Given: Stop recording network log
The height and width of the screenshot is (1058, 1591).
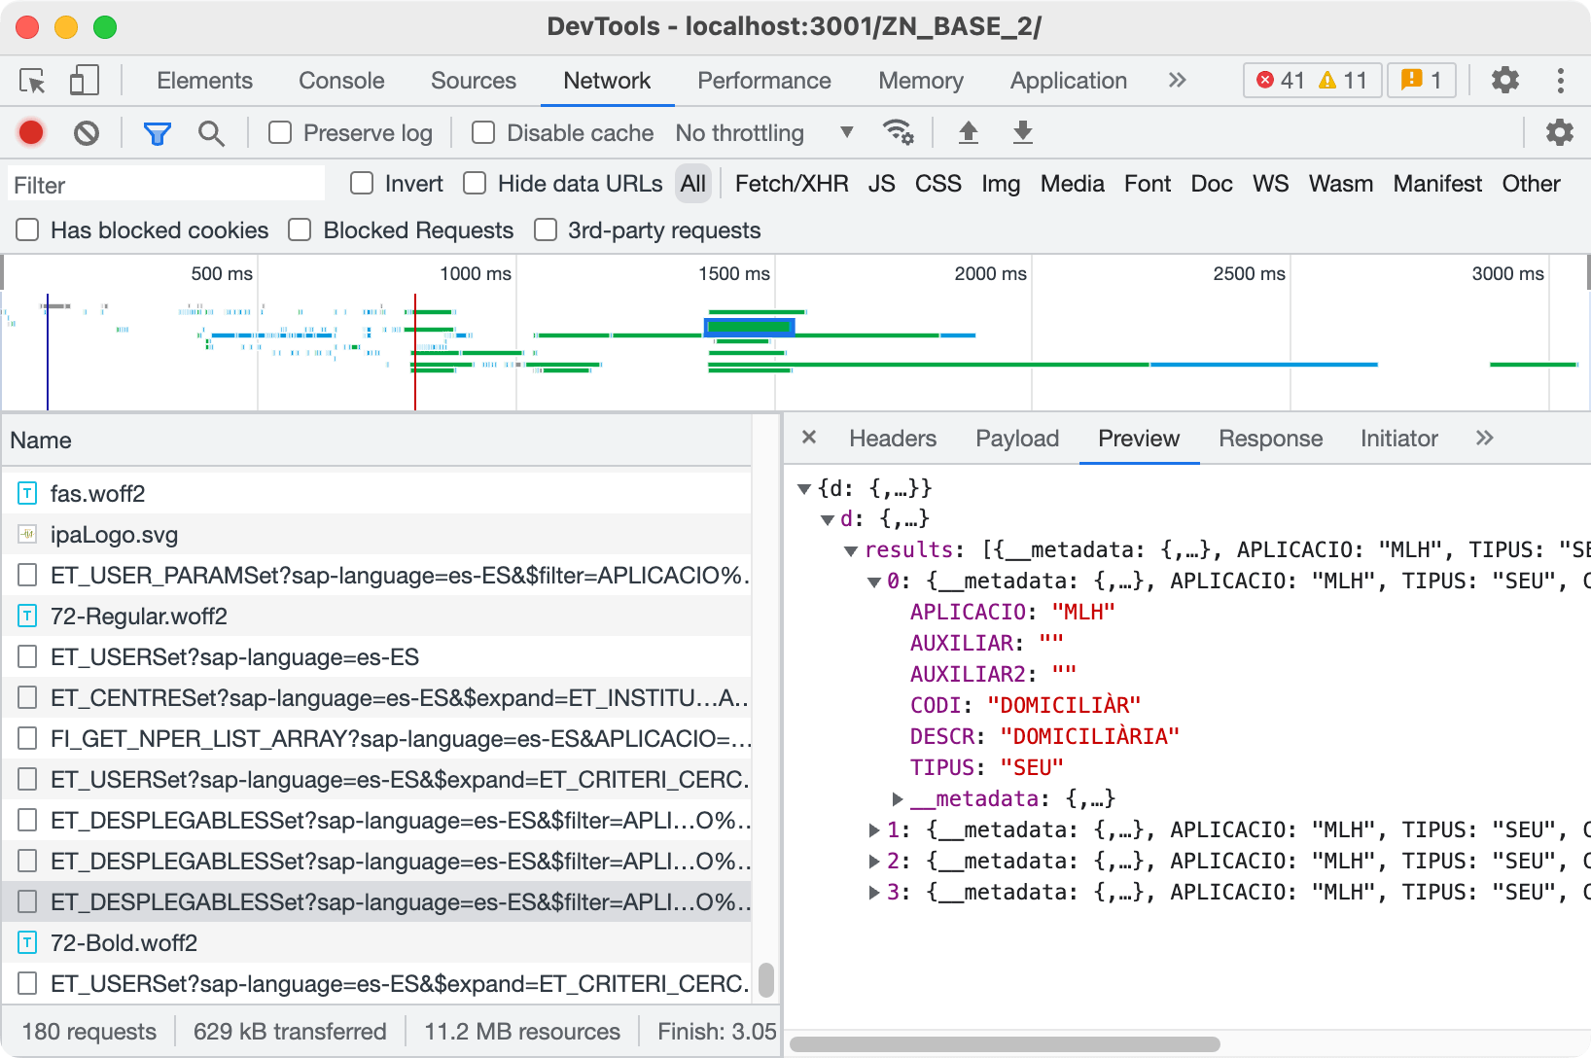Looking at the screenshot, I should click(x=31, y=133).
